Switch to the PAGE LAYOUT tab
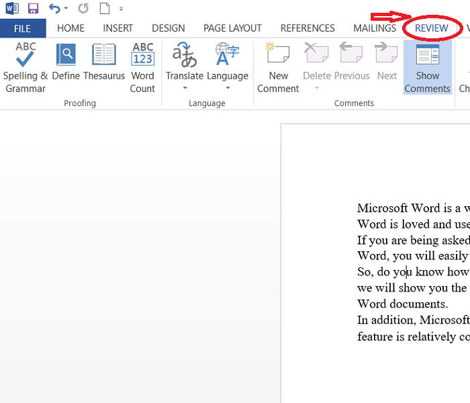The width and height of the screenshot is (470, 403). point(232,28)
